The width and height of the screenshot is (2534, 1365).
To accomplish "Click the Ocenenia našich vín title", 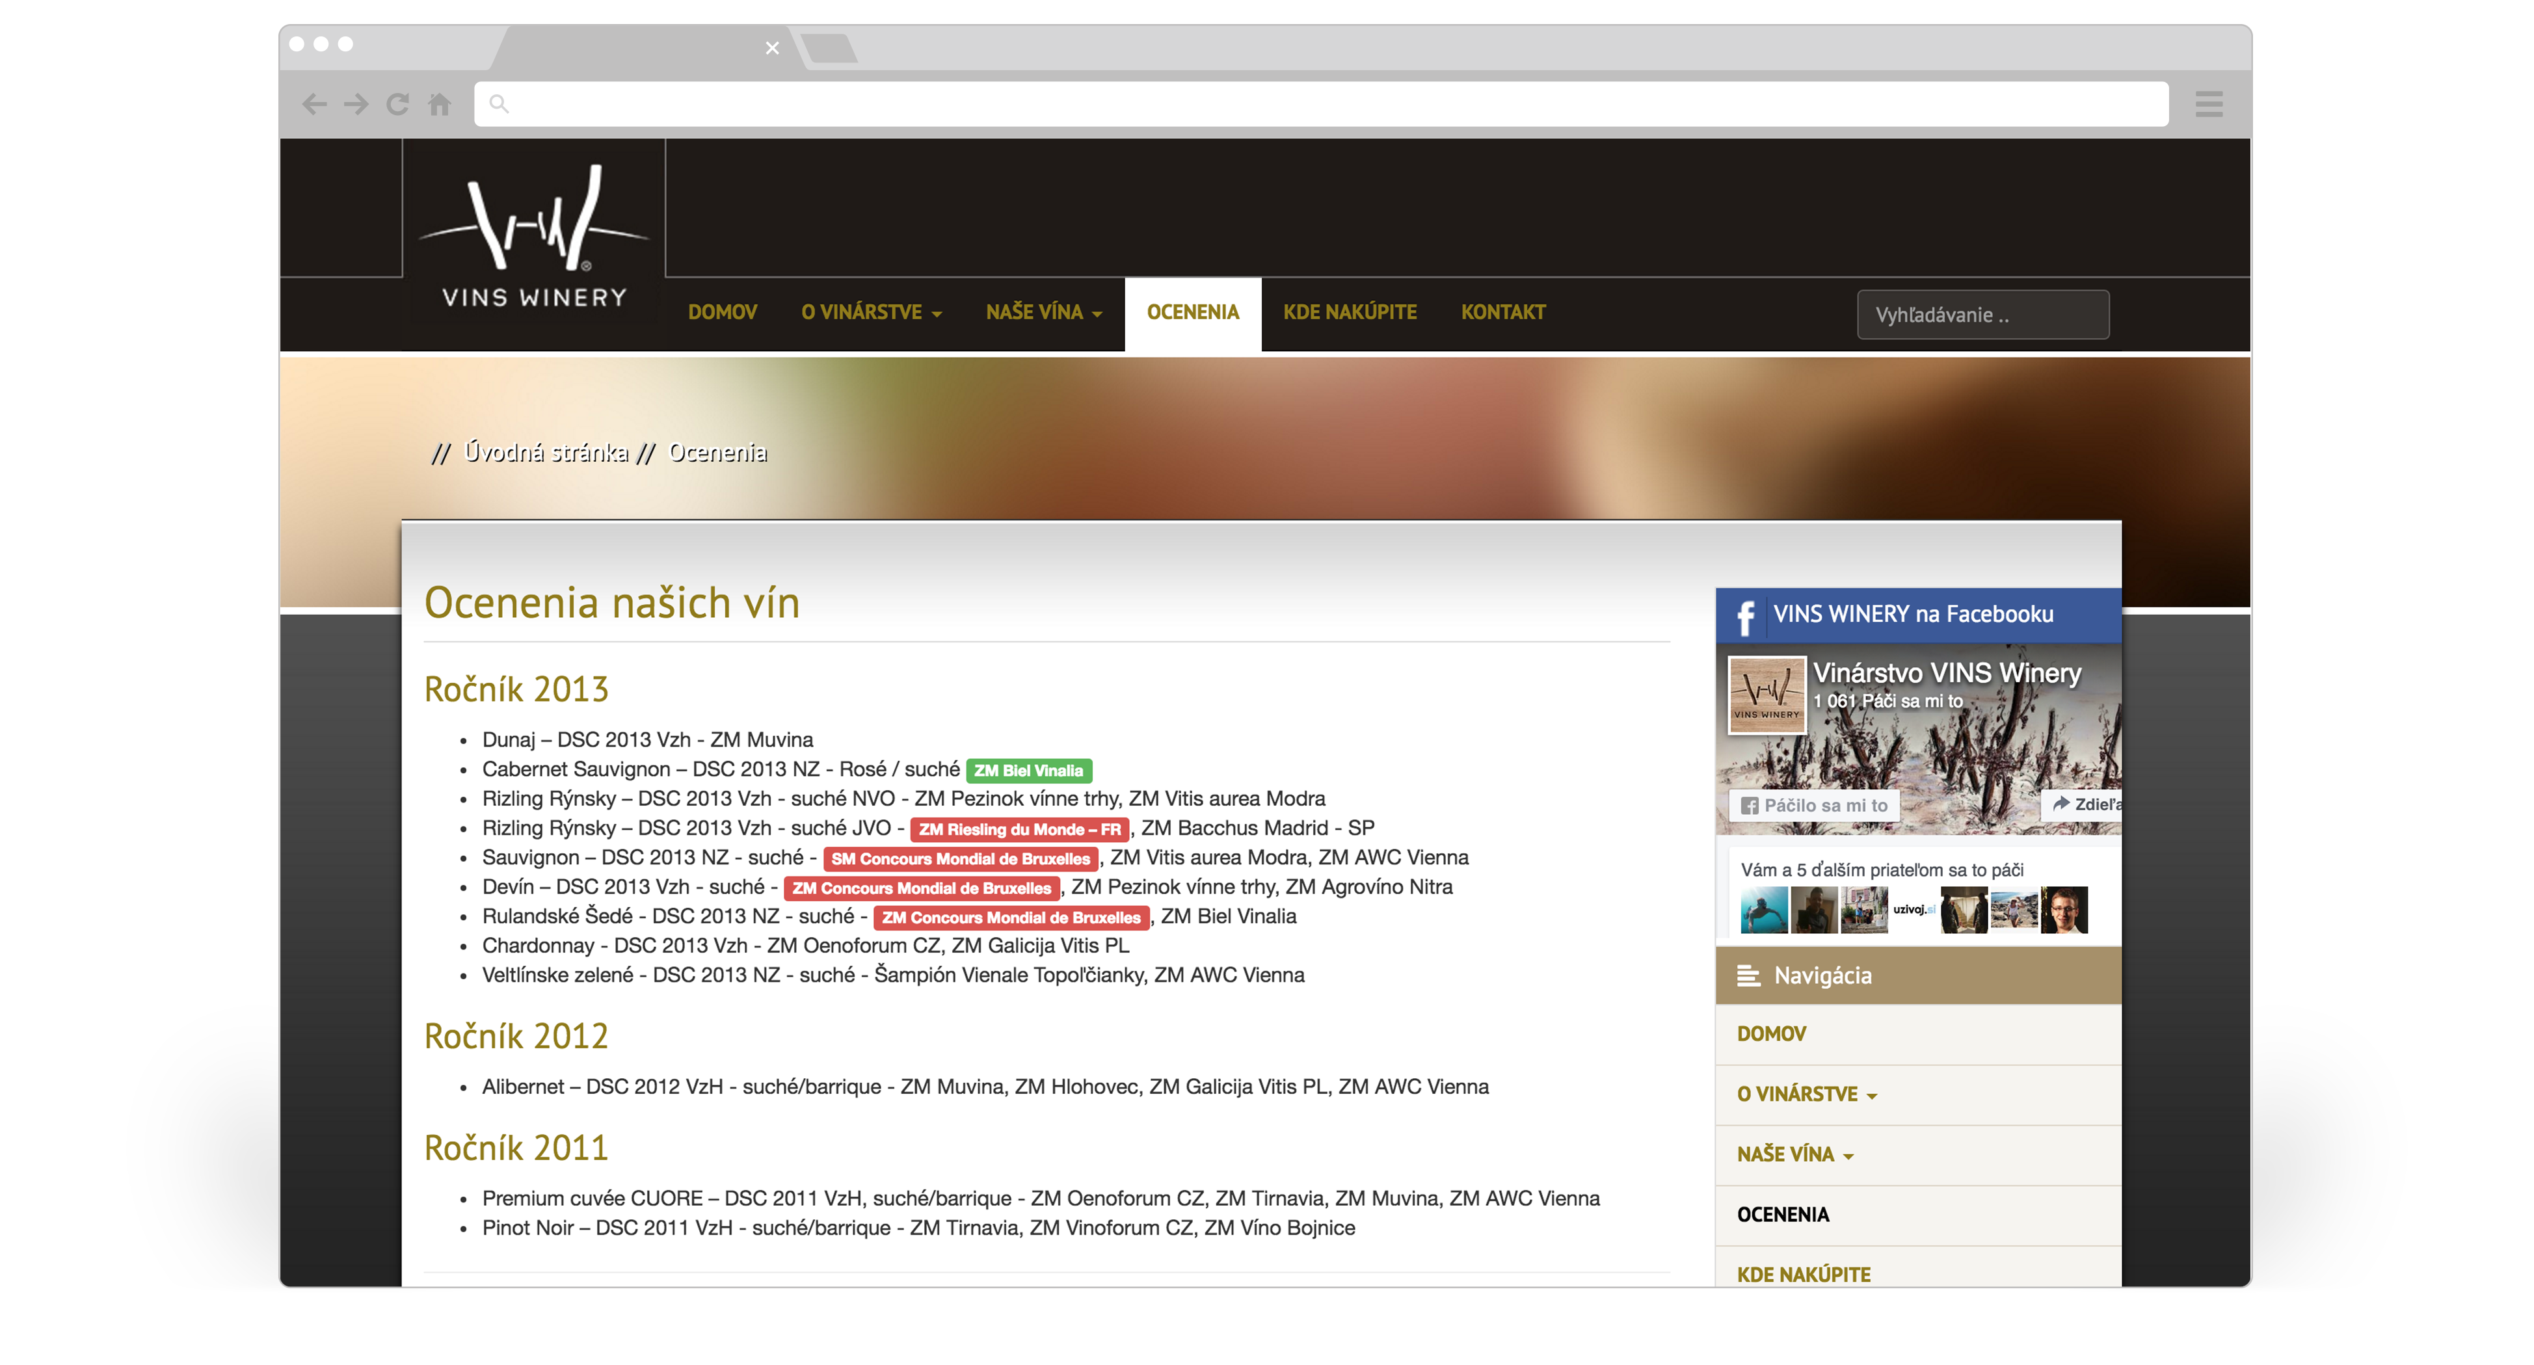I will click(x=612, y=603).
